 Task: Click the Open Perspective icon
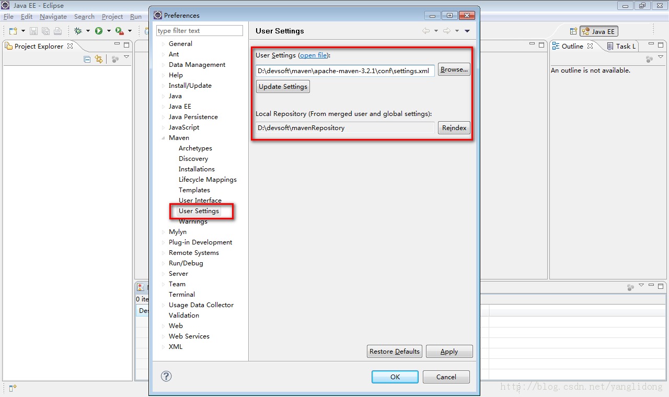tap(573, 31)
